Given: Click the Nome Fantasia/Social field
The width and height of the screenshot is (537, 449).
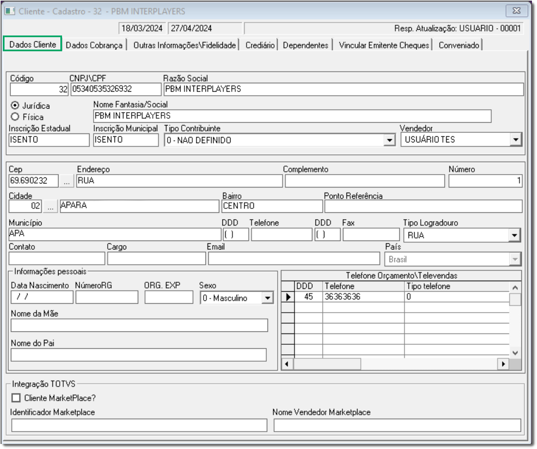Looking at the screenshot, I should tap(292, 116).
